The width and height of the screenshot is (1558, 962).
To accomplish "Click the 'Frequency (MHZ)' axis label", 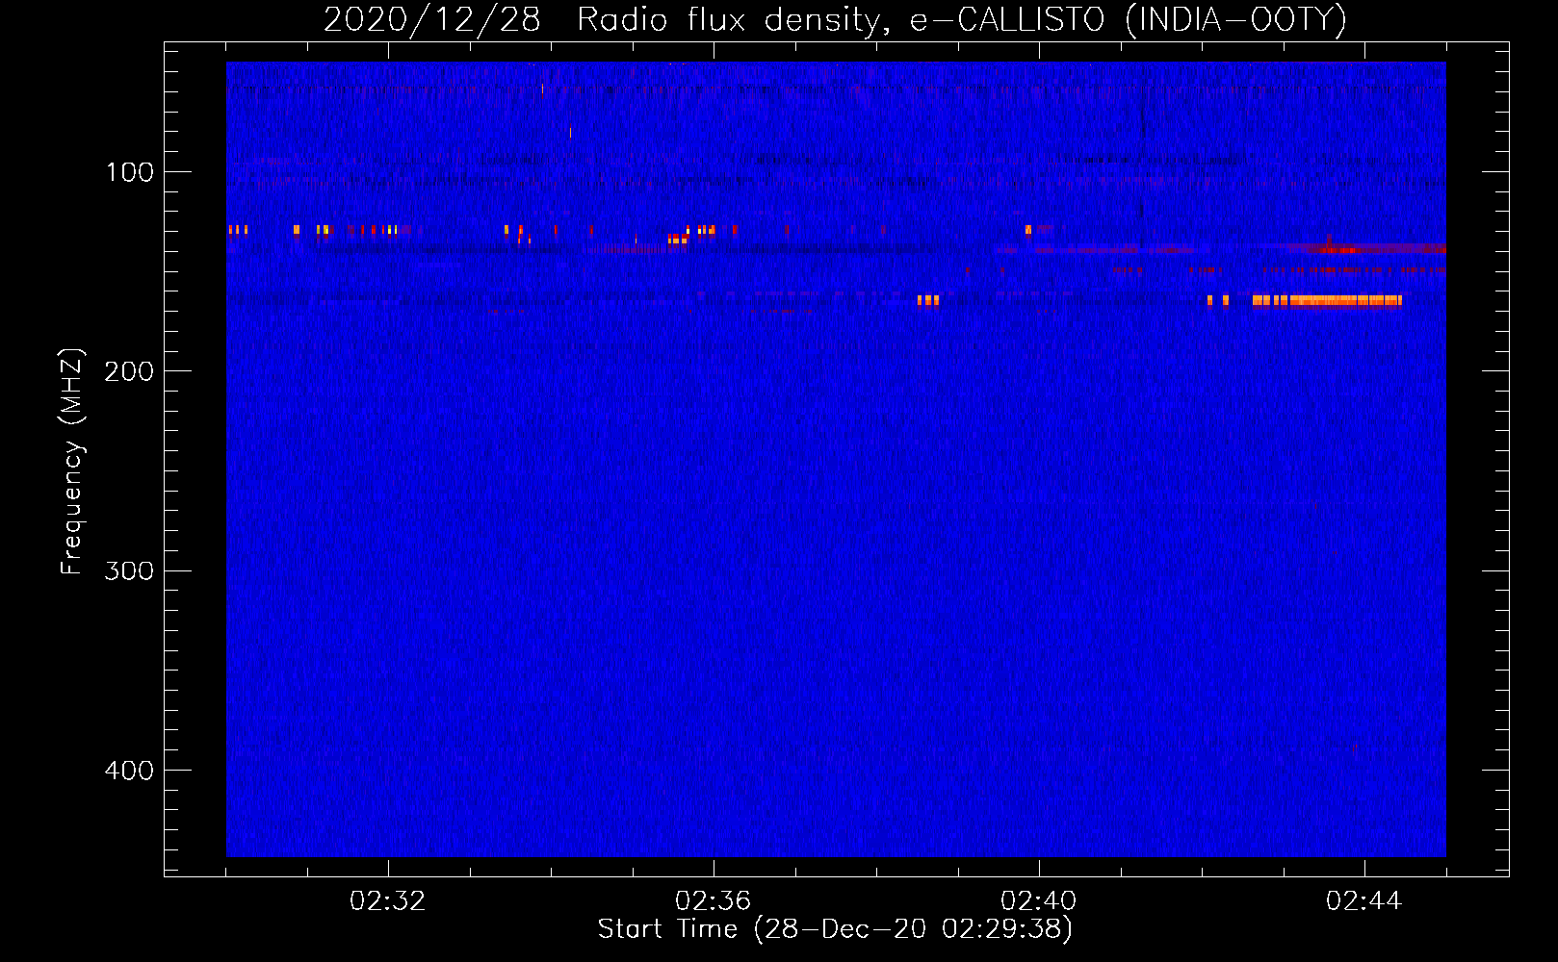I will click(71, 461).
